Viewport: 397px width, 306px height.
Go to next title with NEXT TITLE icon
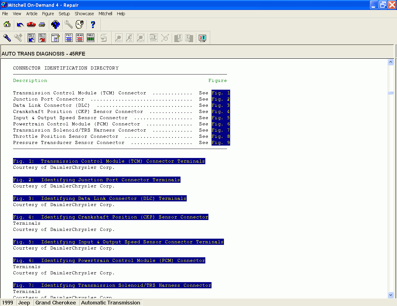pos(42,38)
